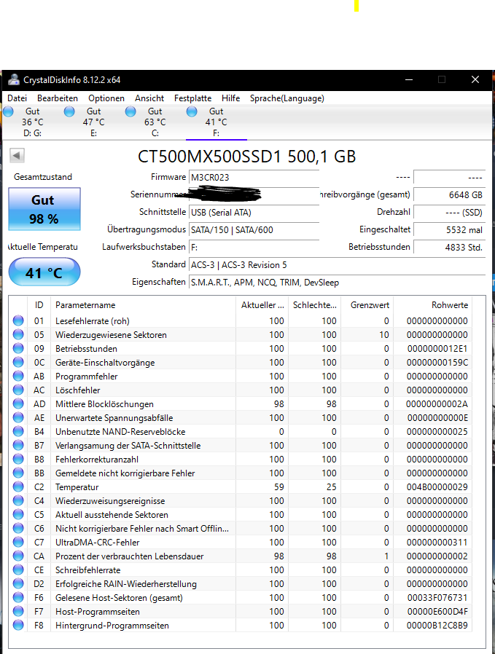Click the status orb for Wiederzuweisungsereignisse
This screenshot has width=495, height=654.
click(18, 500)
